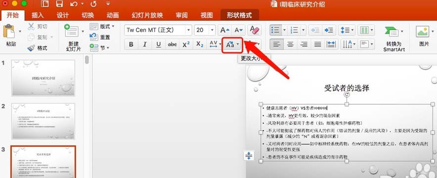The image size is (437, 178).
Task: Open the 设计 ribbon tab
Action: (x=62, y=15)
